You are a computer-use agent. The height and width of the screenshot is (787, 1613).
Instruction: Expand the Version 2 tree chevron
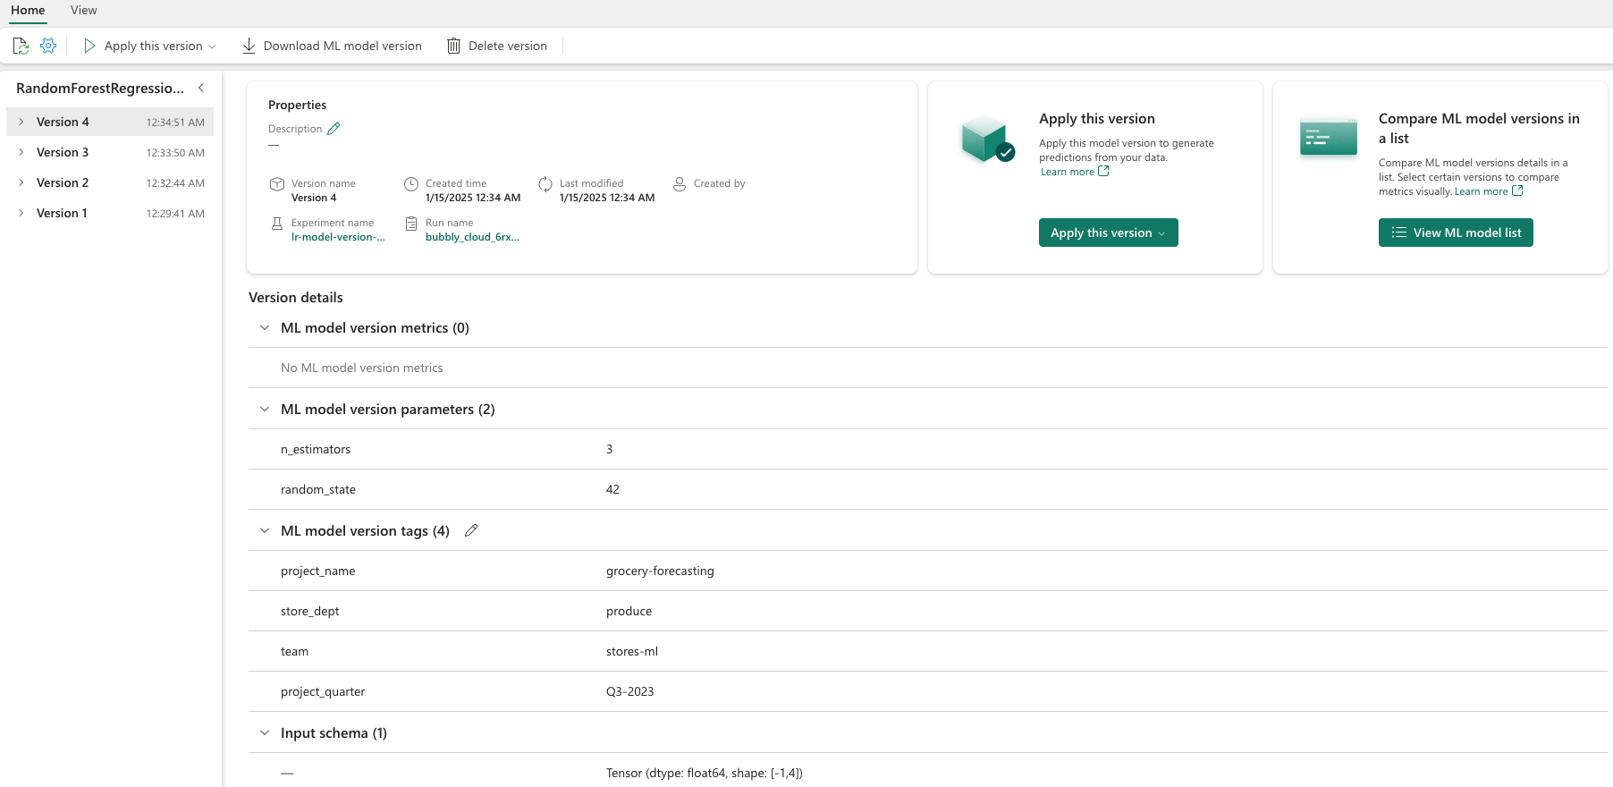(x=21, y=182)
